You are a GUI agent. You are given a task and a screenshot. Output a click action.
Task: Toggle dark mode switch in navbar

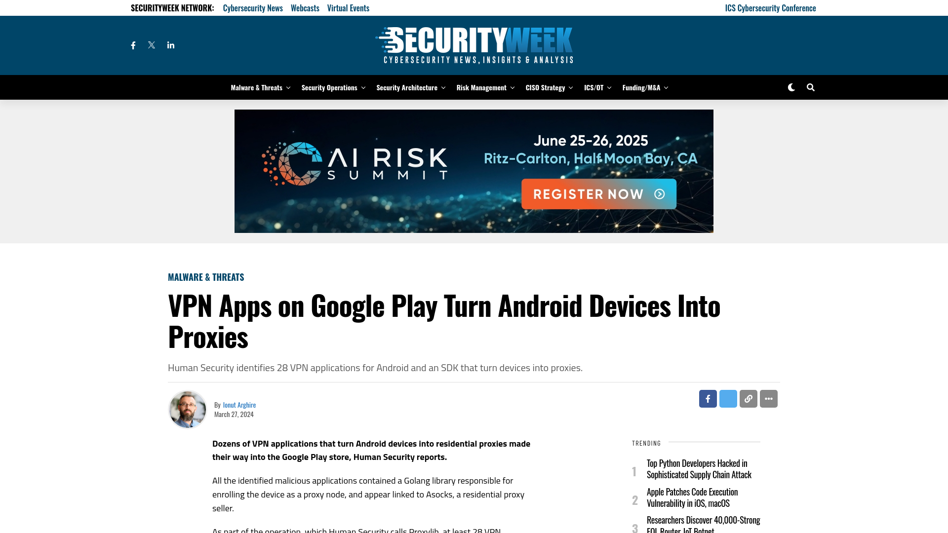pos(792,87)
